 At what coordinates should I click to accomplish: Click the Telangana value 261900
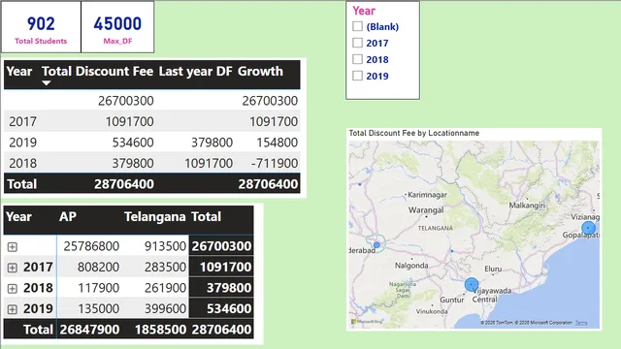tap(165, 288)
